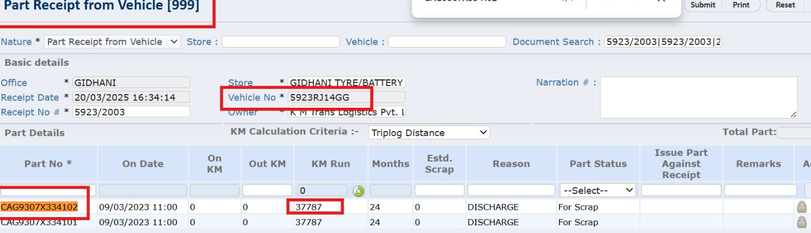The image size is (811, 233).
Task: Click the Receipt No field
Action: point(131,112)
